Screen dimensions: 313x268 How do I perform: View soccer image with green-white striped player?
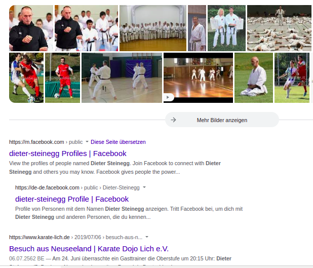pos(291,78)
